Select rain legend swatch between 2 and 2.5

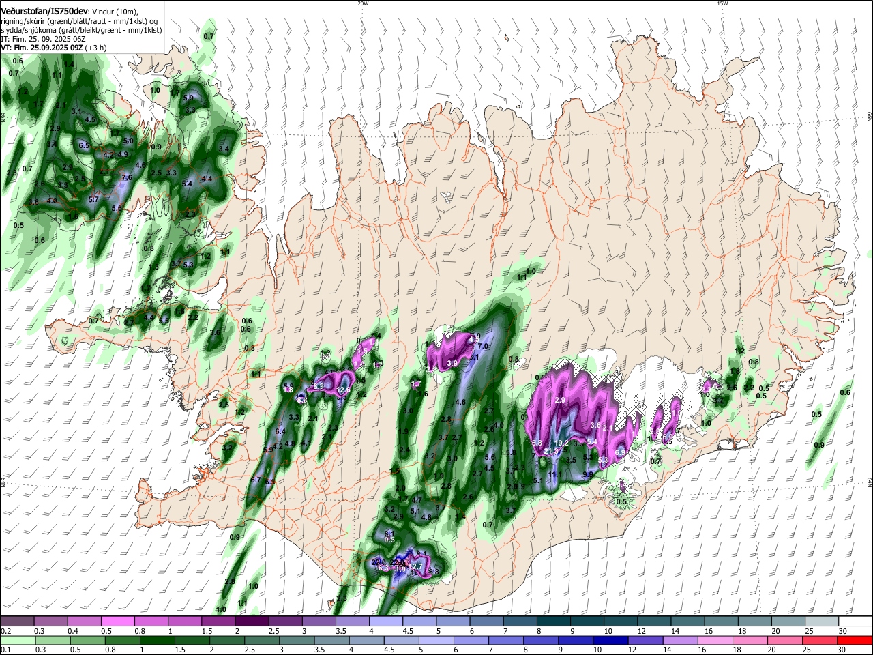(x=226, y=640)
